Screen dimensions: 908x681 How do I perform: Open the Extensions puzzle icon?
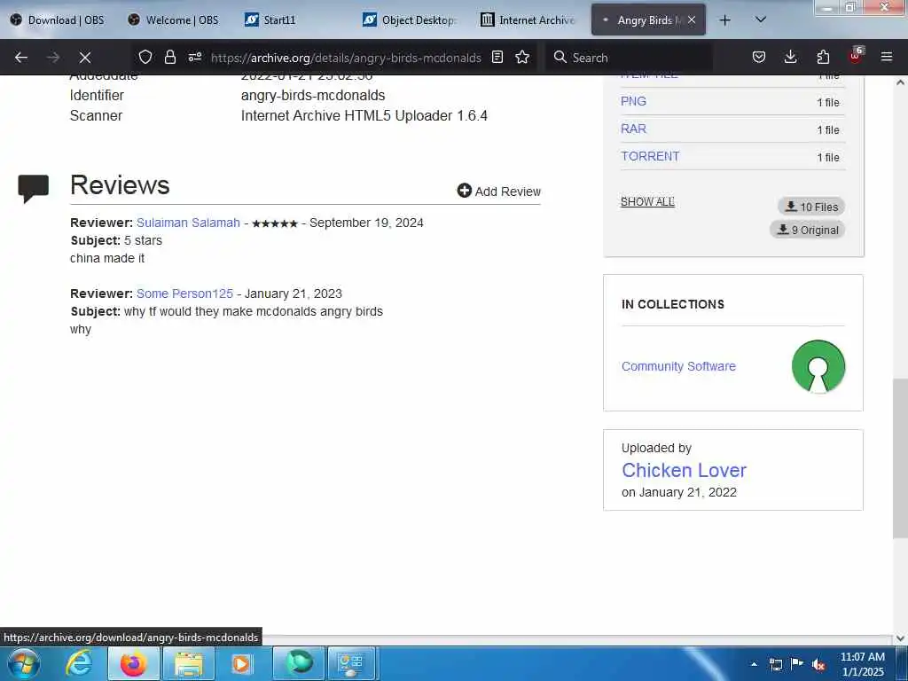(823, 57)
